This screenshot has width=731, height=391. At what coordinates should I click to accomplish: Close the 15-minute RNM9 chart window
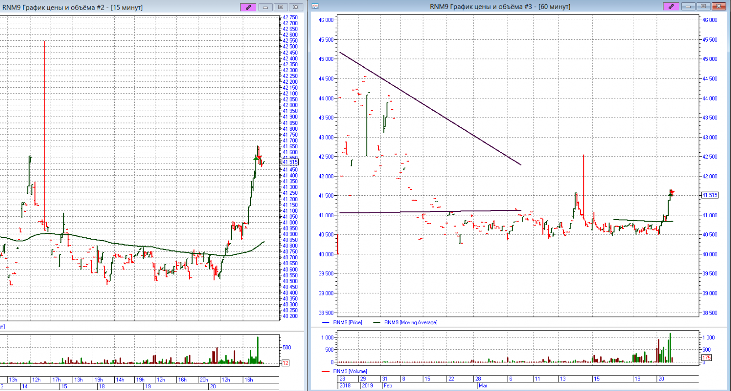click(296, 7)
